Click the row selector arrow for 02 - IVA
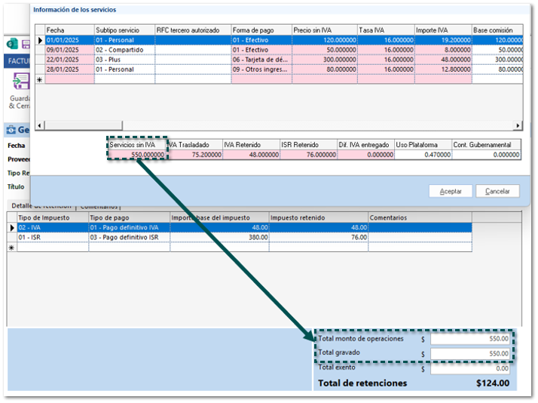The height and width of the screenshot is (403, 538). [11, 227]
